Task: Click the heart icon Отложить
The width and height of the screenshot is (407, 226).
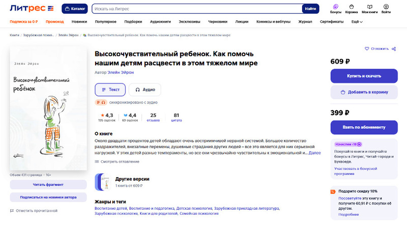Action: 367,48
